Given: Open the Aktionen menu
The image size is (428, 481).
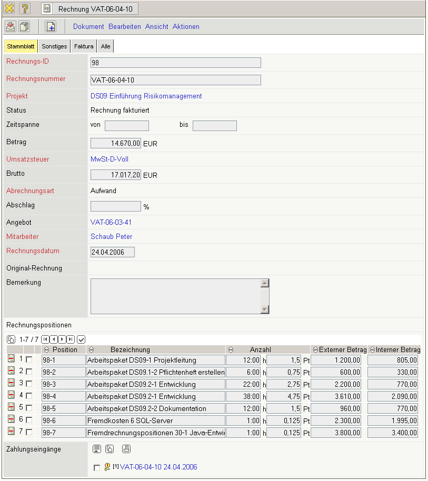Looking at the screenshot, I should point(186,26).
